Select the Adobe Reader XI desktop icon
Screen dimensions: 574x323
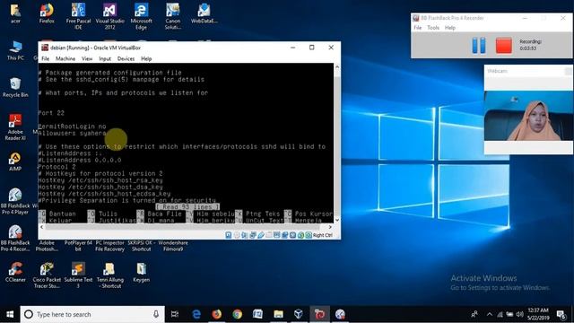tap(15, 127)
